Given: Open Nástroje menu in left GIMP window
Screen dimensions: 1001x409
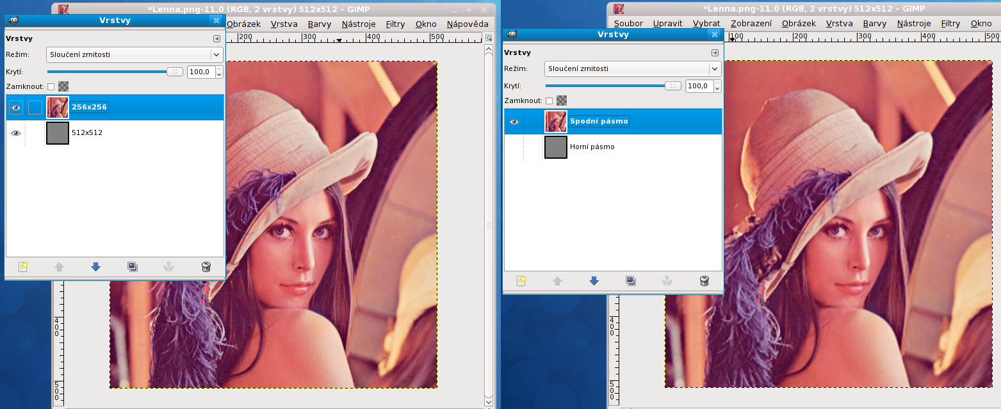Looking at the screenshot, I should [359, 24].
